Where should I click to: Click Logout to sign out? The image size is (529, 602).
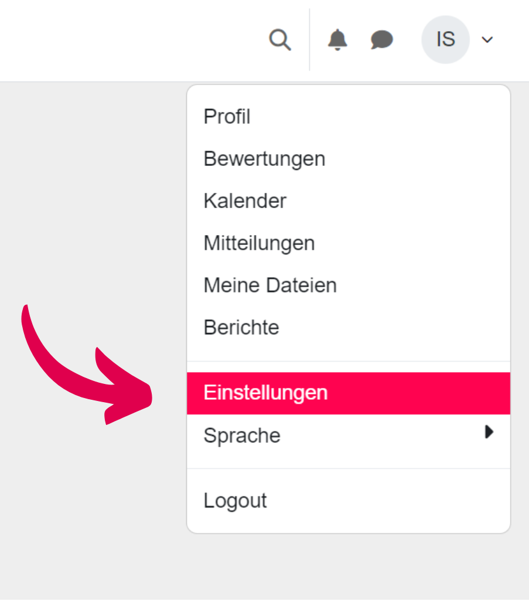pyautogui.click(x=235, y=501)
